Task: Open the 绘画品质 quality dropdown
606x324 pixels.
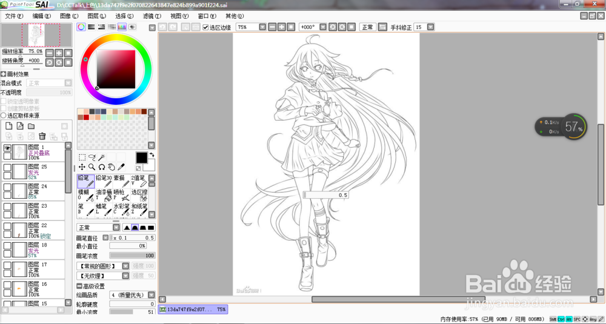Action: click(x=151, y=295)
